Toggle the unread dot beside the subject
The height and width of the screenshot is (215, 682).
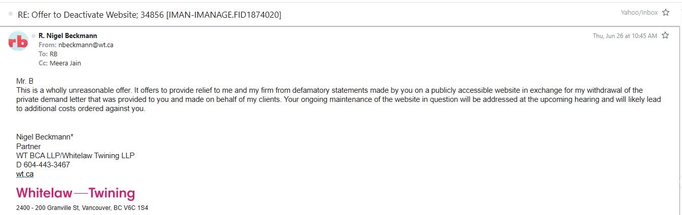coord(11,14)
